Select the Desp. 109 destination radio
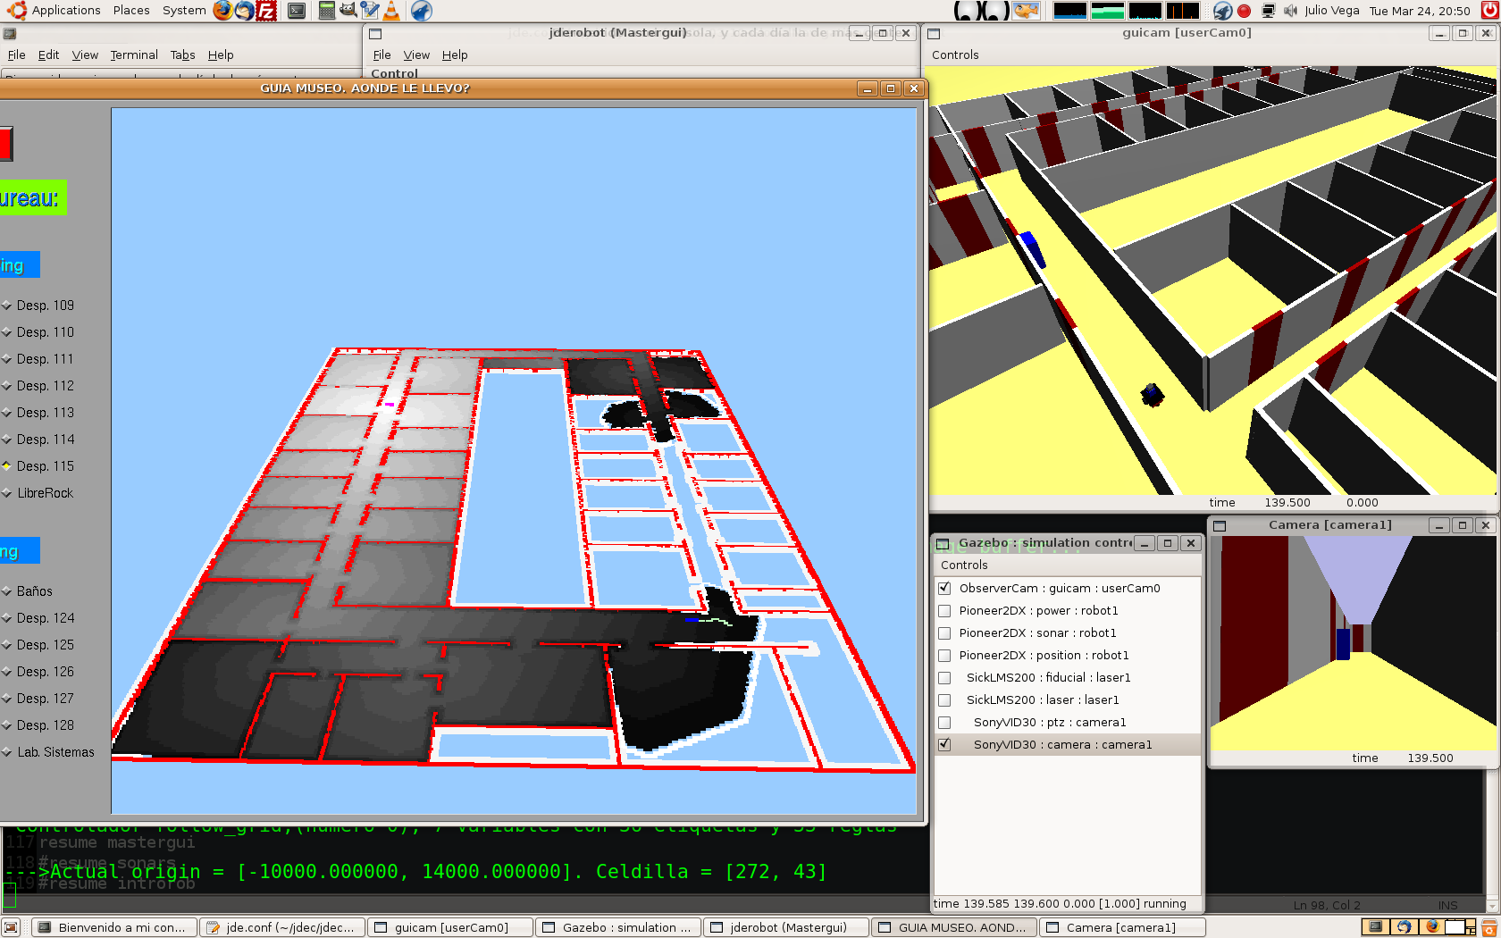 (6, 306)
